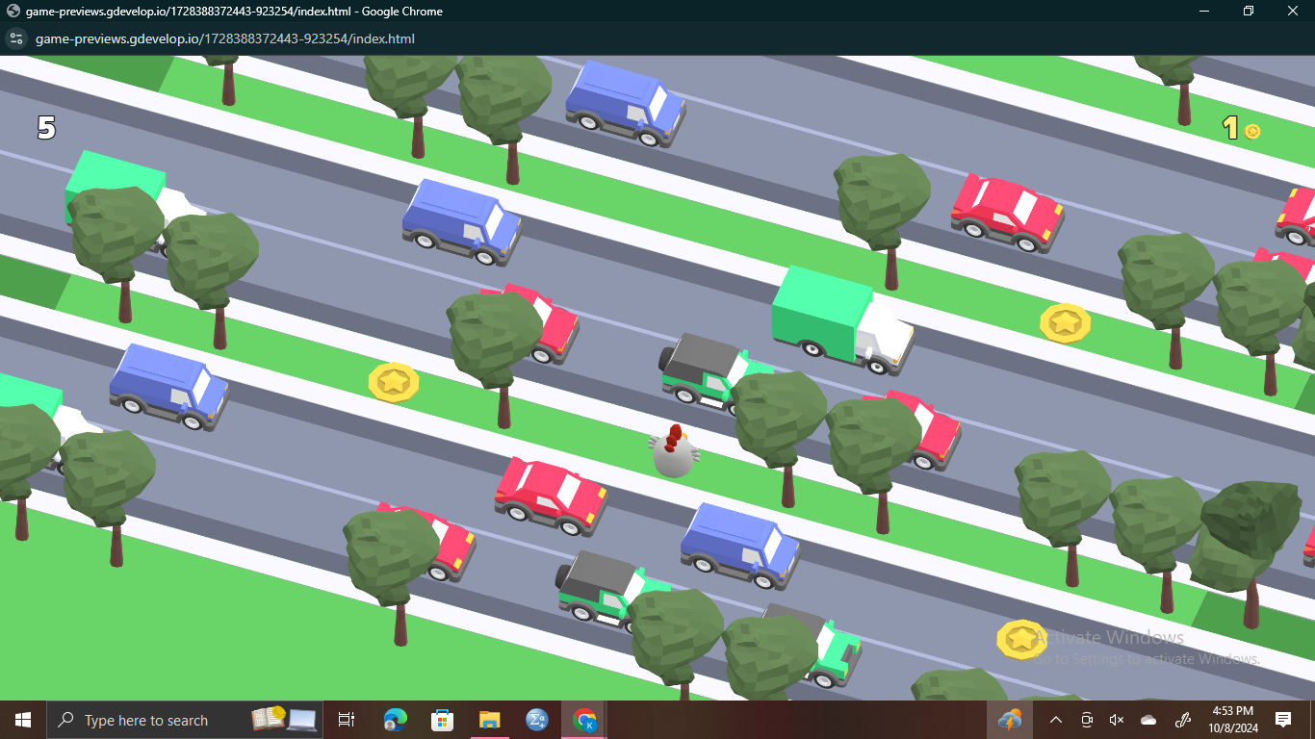1315x739 pixels.
Task: Open File Explorer from the taskbar
Action: (489, 720)
